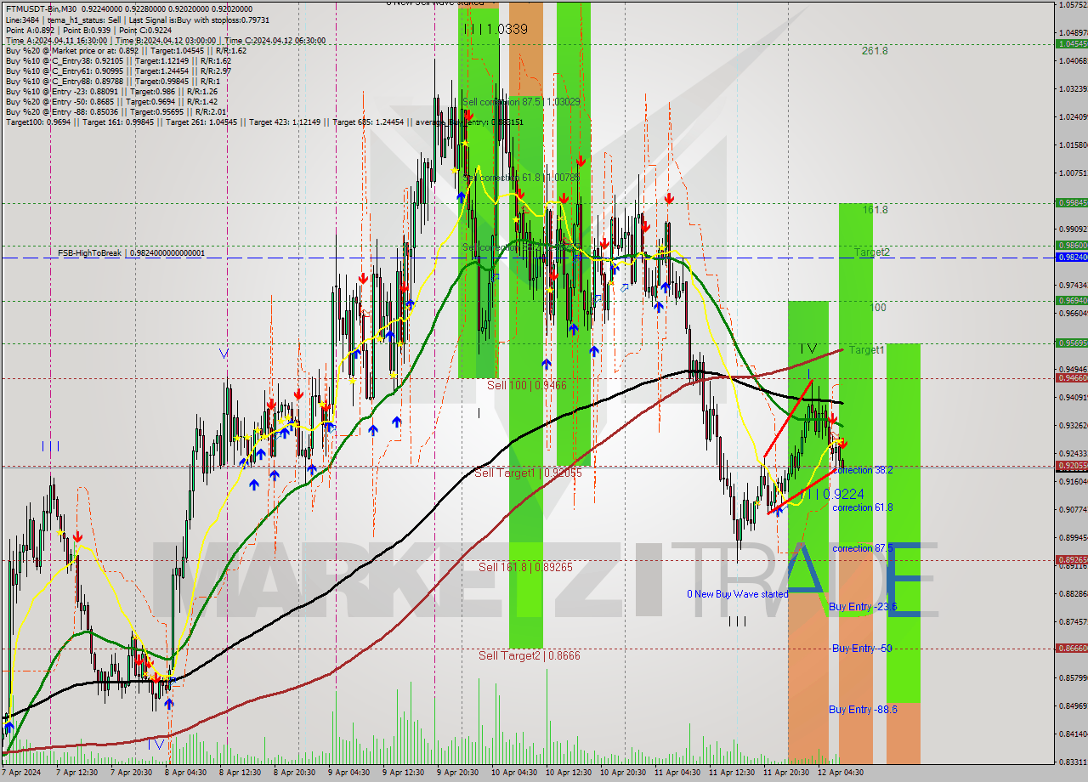The width and height of the screenshot is (1088, 782).
Task: Click the '| | | 1.0339' peak label
Action: pyautogui.click(x=496, y=29)
